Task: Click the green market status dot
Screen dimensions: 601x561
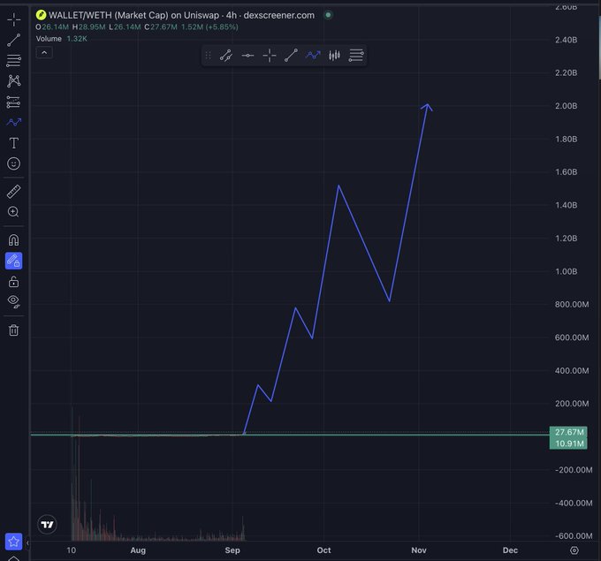Action: point(328,15)
